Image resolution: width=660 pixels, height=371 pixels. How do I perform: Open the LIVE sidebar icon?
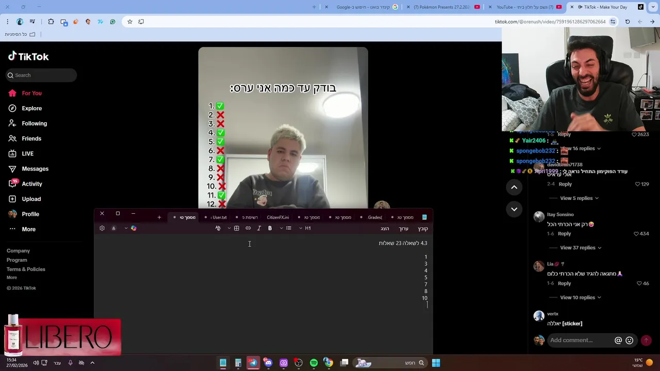[12, 154]
